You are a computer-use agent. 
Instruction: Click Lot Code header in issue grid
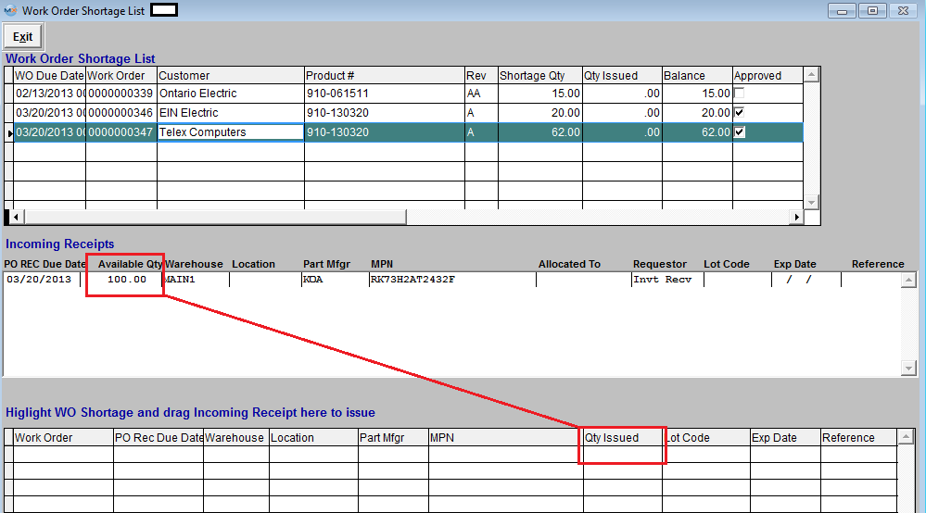click(706, 437)
